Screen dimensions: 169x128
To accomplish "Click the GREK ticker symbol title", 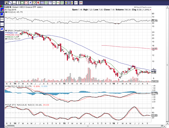I will click(x=8, y=7).
